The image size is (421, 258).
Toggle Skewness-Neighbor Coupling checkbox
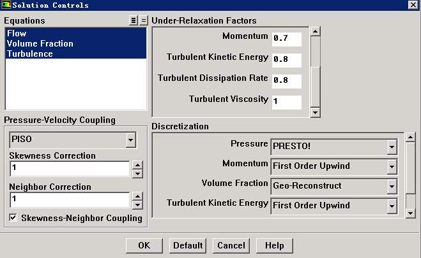[x=13, y=218]
